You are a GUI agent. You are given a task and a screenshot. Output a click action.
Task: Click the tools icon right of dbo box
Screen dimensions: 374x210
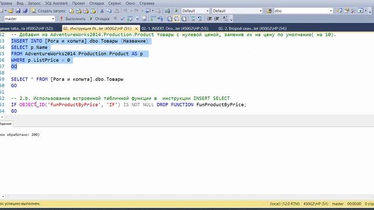(353, 11)
